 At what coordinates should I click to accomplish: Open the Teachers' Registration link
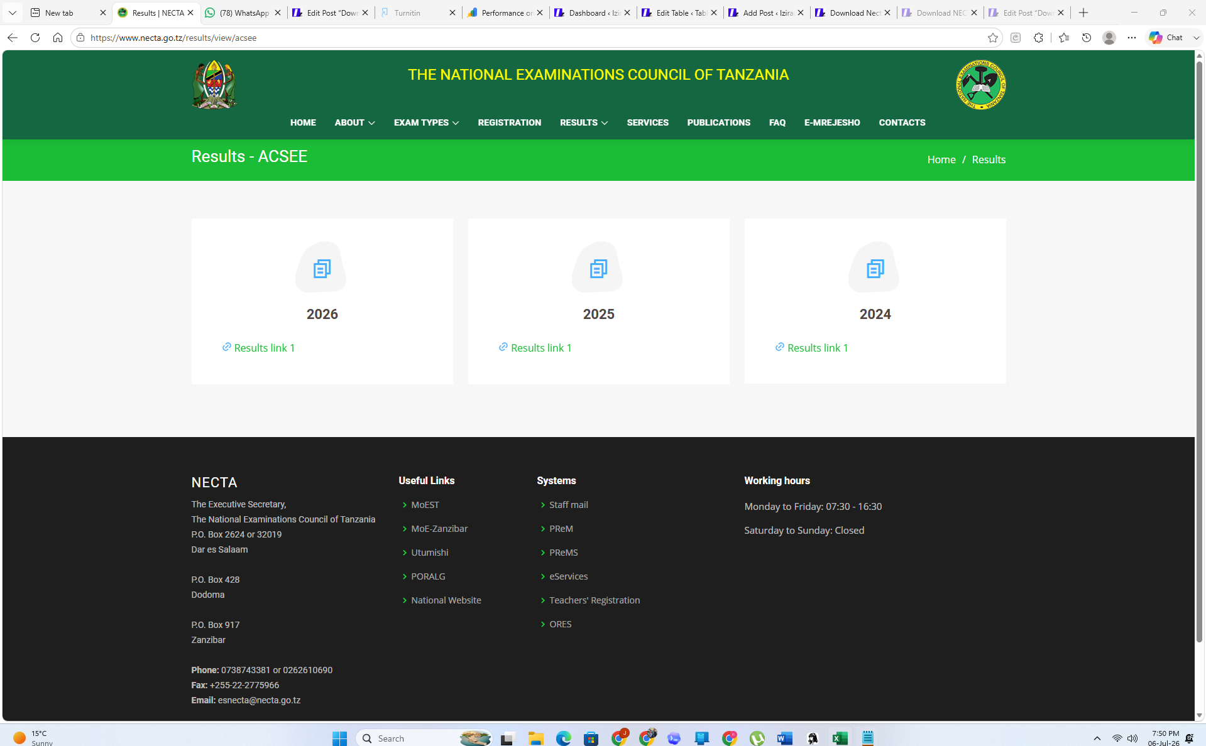point(595,600)
